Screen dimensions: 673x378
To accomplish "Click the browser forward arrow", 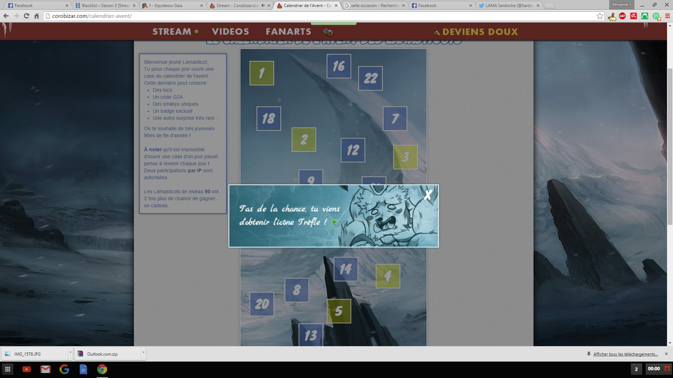I will (x=16, y=16).
